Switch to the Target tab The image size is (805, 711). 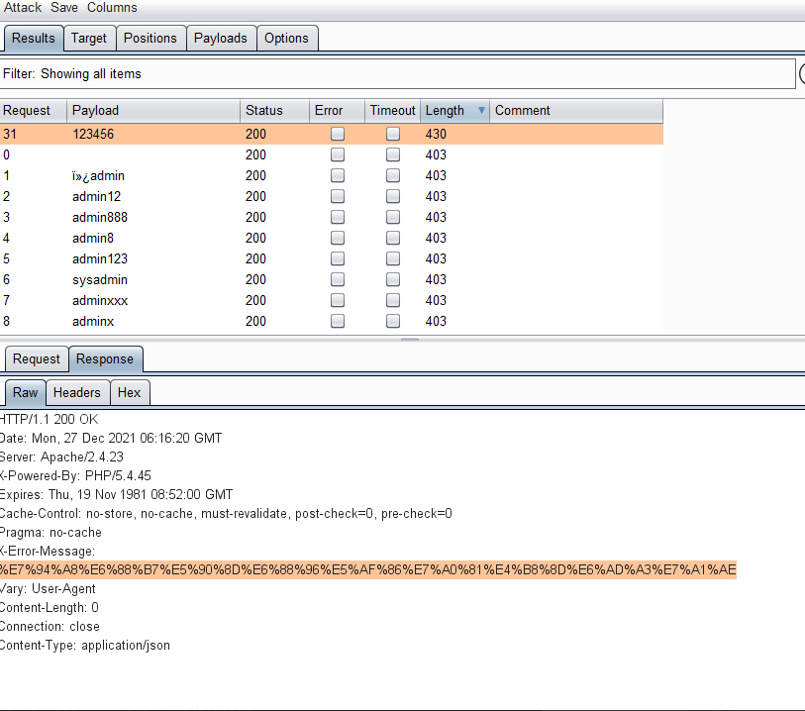pos(89,38)
